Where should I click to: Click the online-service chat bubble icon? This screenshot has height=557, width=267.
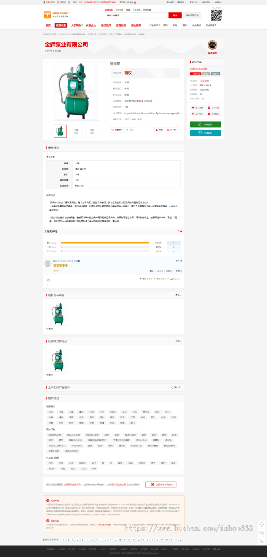coord(201,94)
